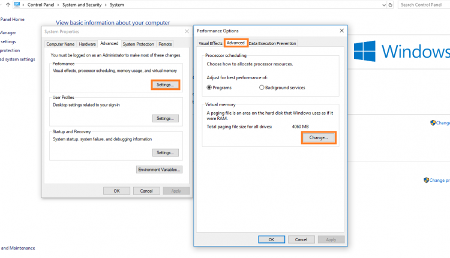Open Performance Settings in System Properties
This screenshot has height=258, width=450.
166,85
